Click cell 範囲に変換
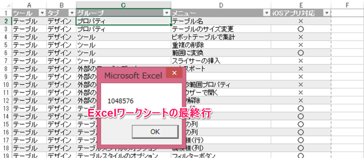The width and height of the screenshot is (364, 158). point(221,53)
